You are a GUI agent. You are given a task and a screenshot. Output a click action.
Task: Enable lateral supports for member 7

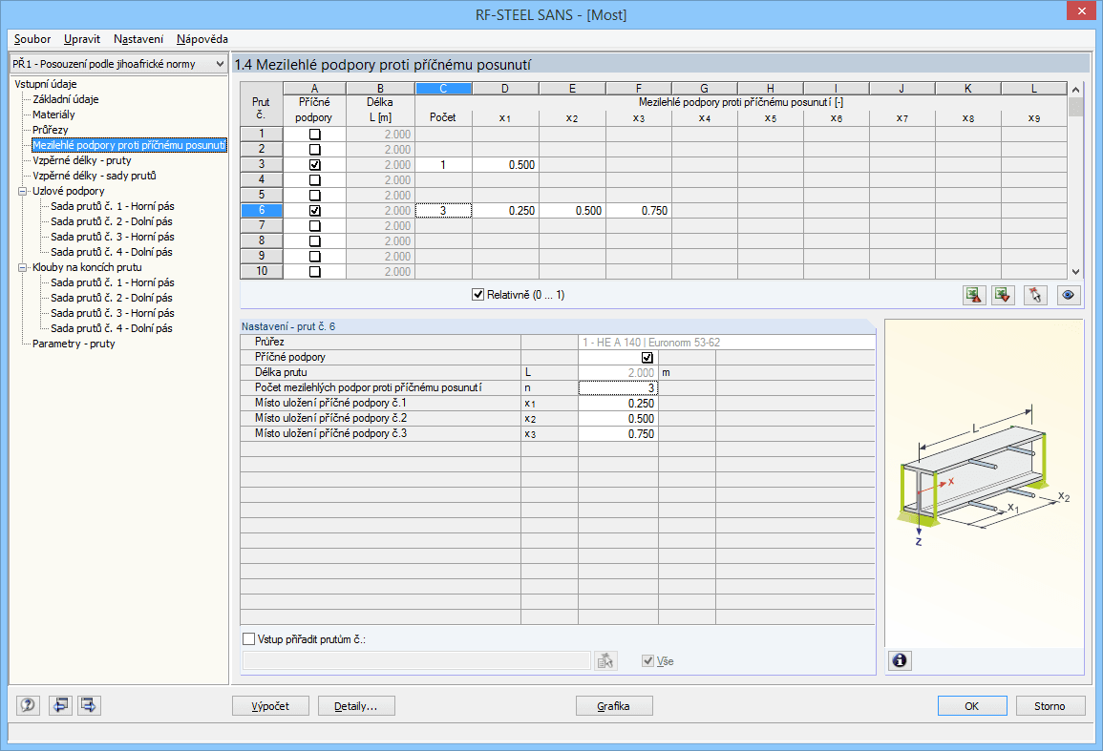[x=314, y=226]
